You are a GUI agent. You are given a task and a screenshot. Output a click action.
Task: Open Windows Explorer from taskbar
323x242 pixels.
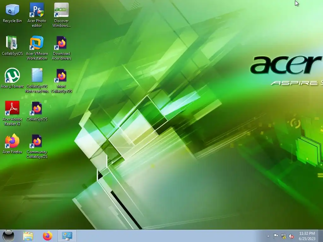[x=28, y=236]
